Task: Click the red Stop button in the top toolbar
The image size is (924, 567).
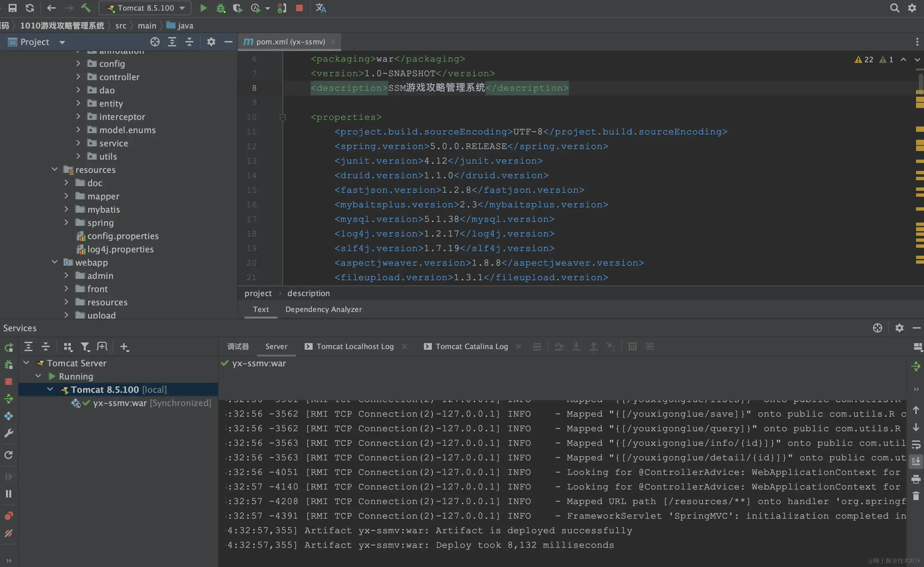Action: [x=299, y=8]
